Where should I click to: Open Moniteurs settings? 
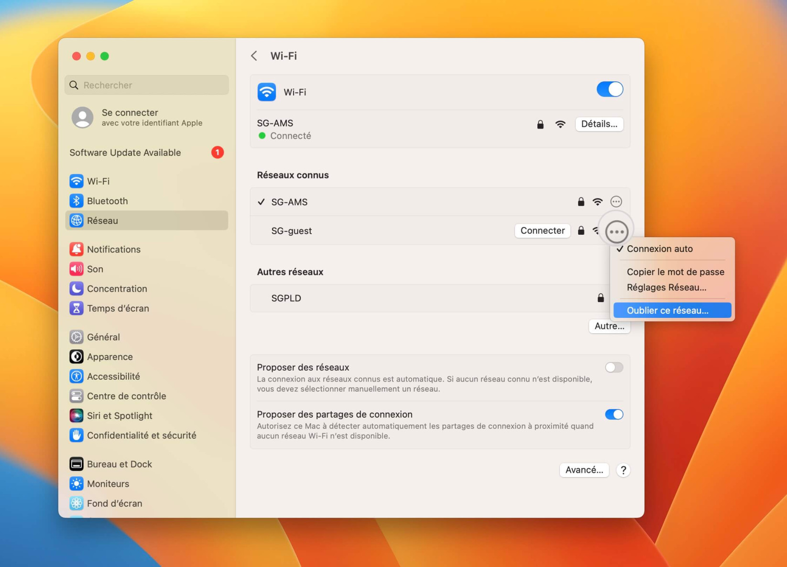[x=146, y=483]
